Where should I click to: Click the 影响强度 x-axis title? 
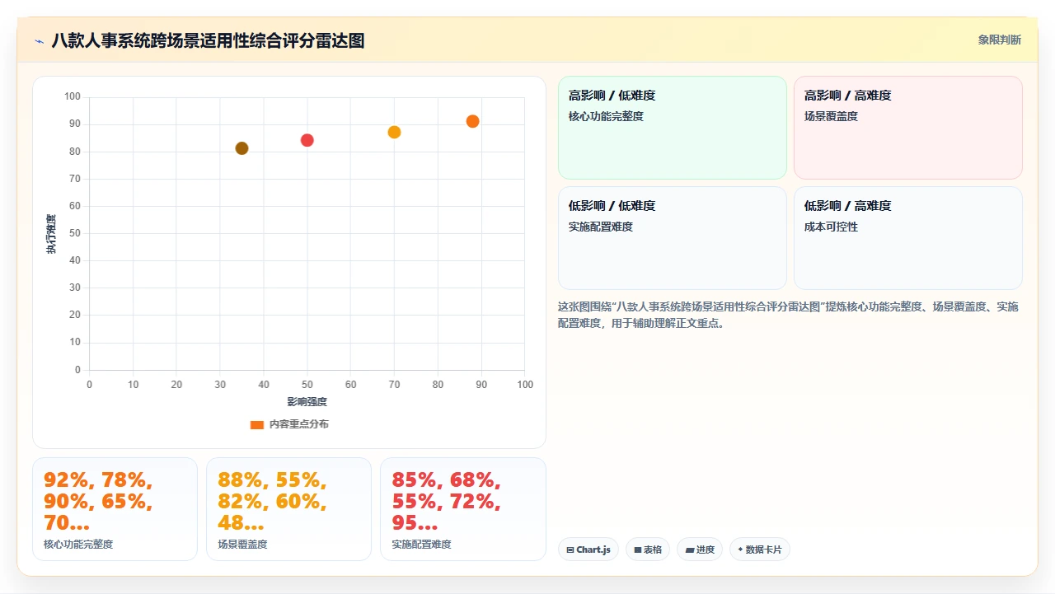click(x=307, y=402)
